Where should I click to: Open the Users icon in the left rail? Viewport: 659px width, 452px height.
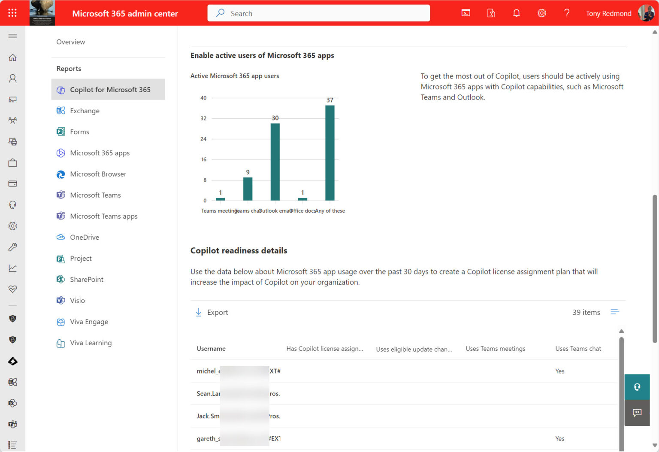click(12, 78)
